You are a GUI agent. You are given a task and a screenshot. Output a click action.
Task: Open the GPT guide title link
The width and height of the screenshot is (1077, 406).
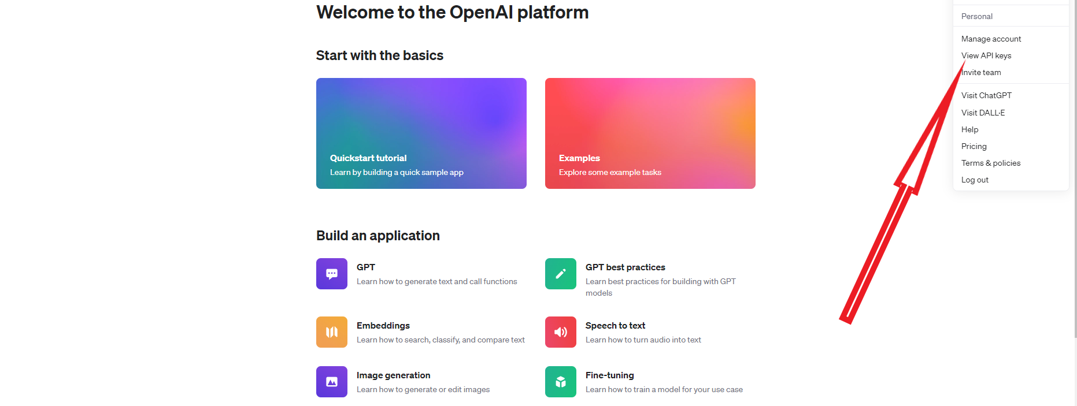pyautogui.click(x=365, y=267)
